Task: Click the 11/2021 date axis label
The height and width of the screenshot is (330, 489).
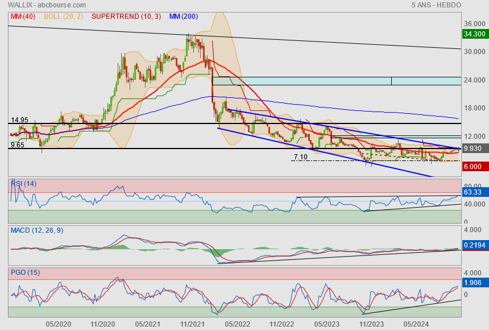Action: (192, 324)
